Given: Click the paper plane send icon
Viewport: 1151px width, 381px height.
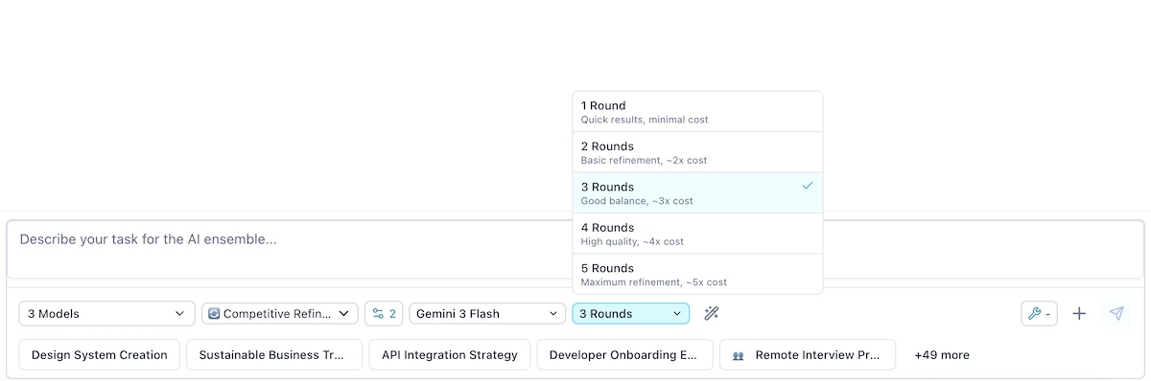Looking at the screenshot, I should coord(1116,313).
